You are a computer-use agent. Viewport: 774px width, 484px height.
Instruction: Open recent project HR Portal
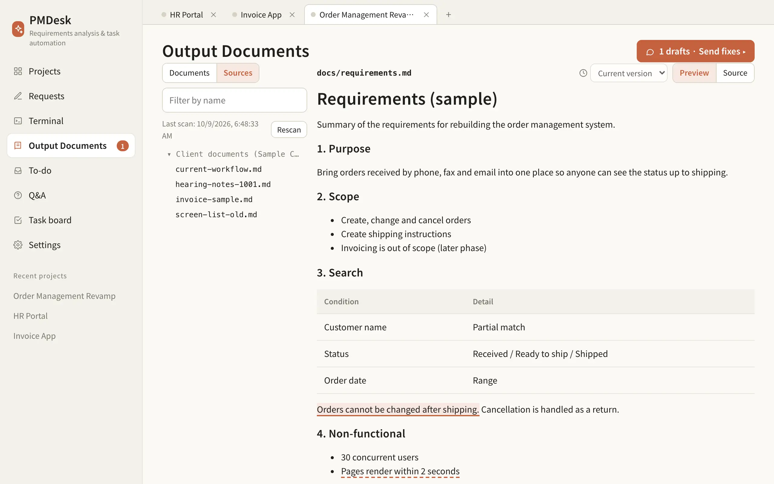pyautogui.click(x=30, y=316)
